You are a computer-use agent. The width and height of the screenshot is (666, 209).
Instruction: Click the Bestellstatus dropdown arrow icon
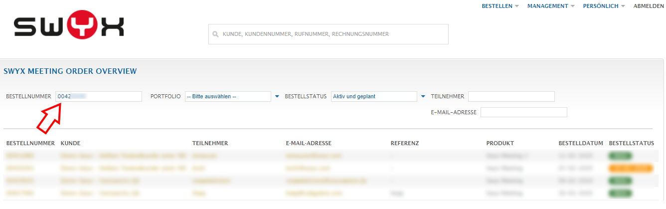pyautogui.click(x=423, y=97)
